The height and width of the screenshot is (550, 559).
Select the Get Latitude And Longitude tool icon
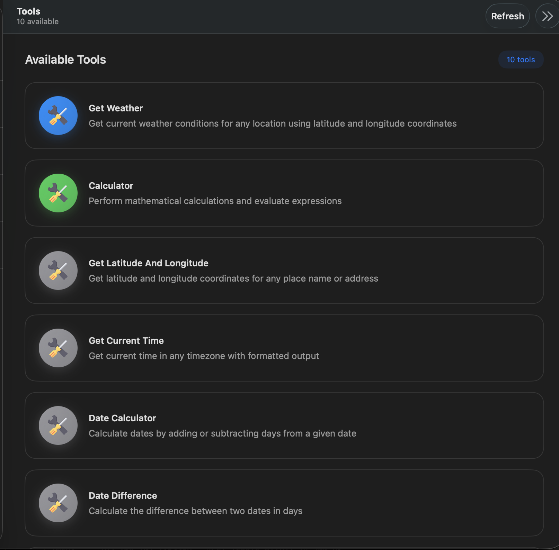[x=58, y=271]
